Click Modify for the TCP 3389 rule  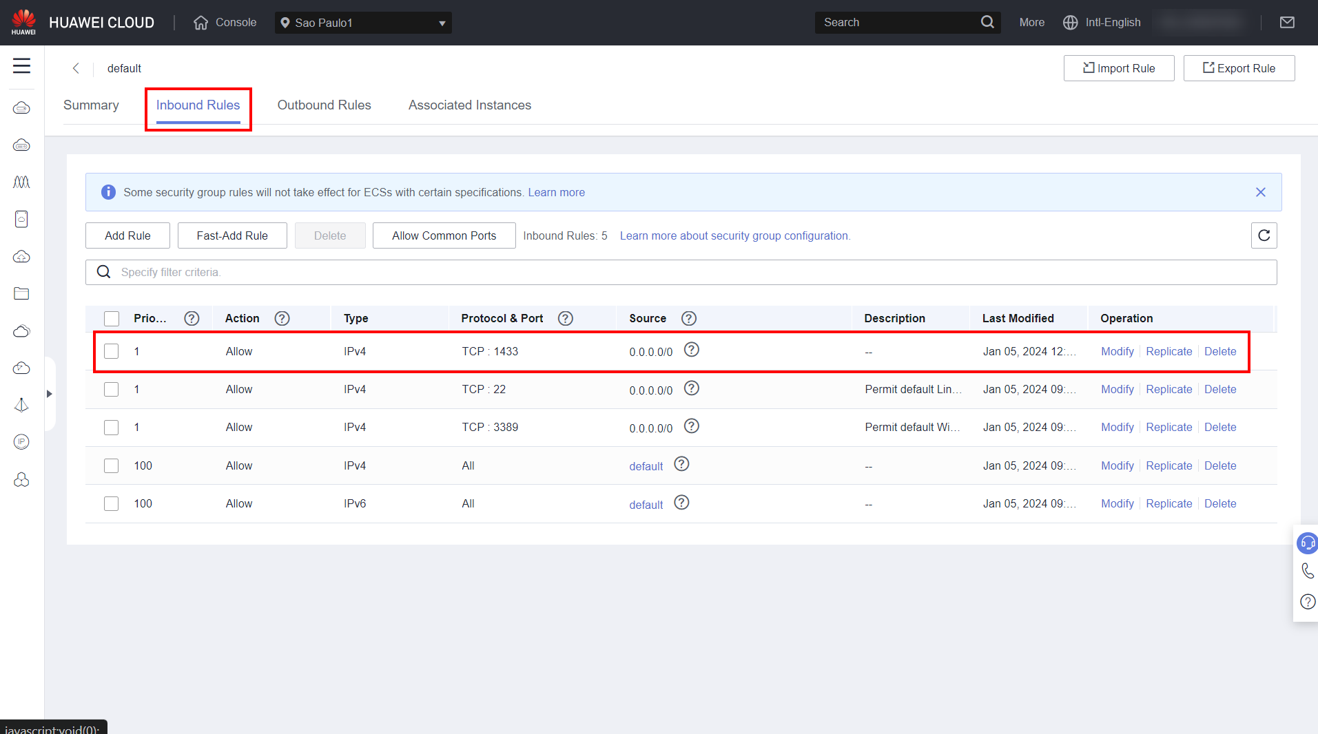pos(1117,427)
